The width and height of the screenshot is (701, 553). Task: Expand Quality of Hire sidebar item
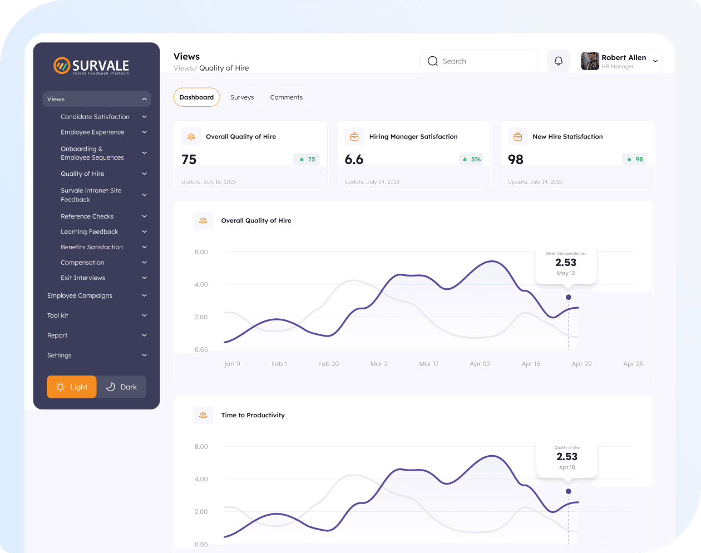(x=145, y=174)
